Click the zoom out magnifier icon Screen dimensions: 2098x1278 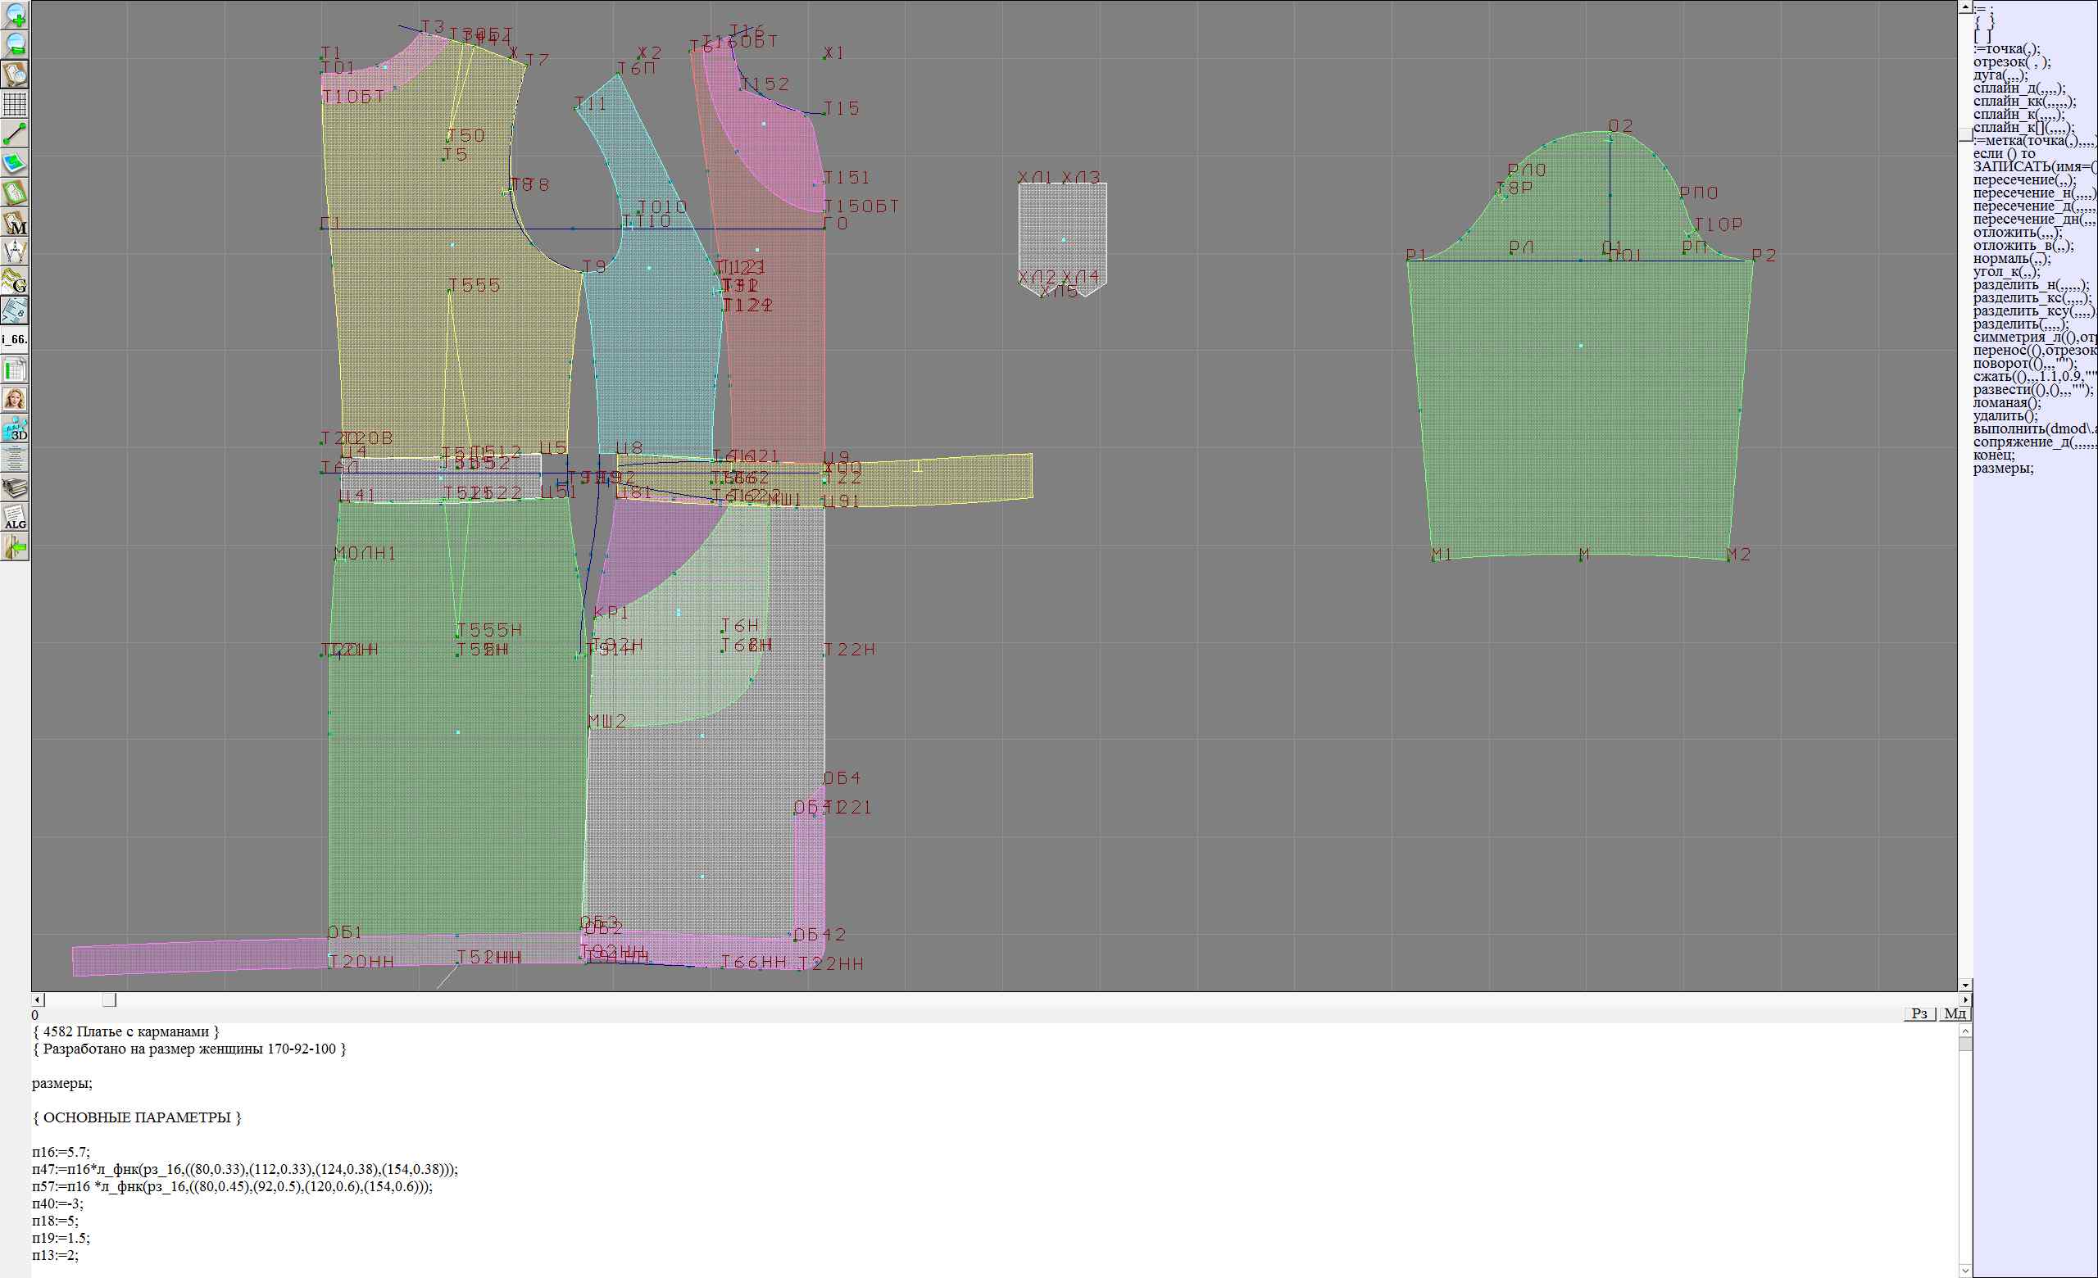tap(16, 44)
